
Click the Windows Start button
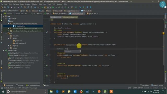point(3,92)
